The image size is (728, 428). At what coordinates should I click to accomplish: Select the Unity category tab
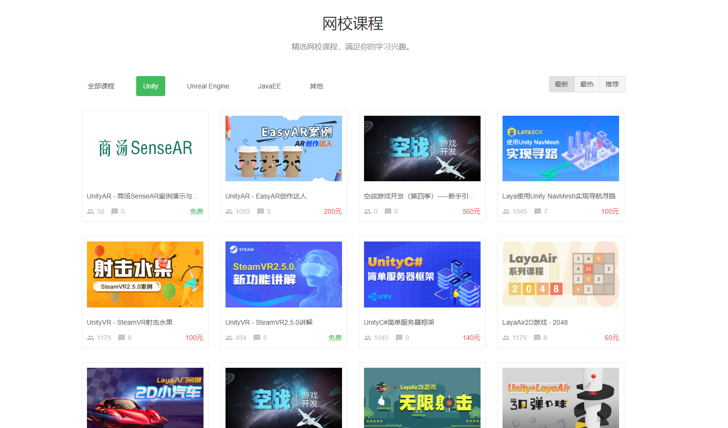point(150,86)
